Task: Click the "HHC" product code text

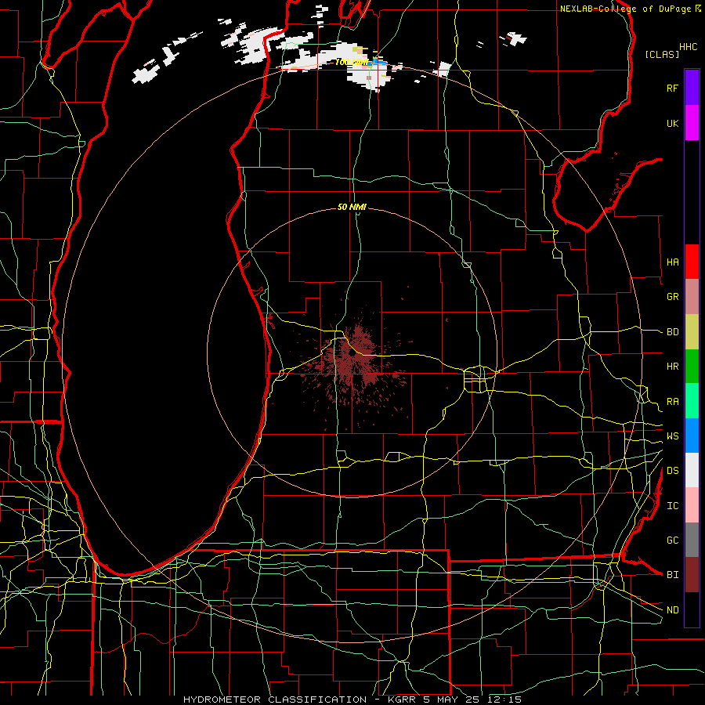Action: click(688, 47)
